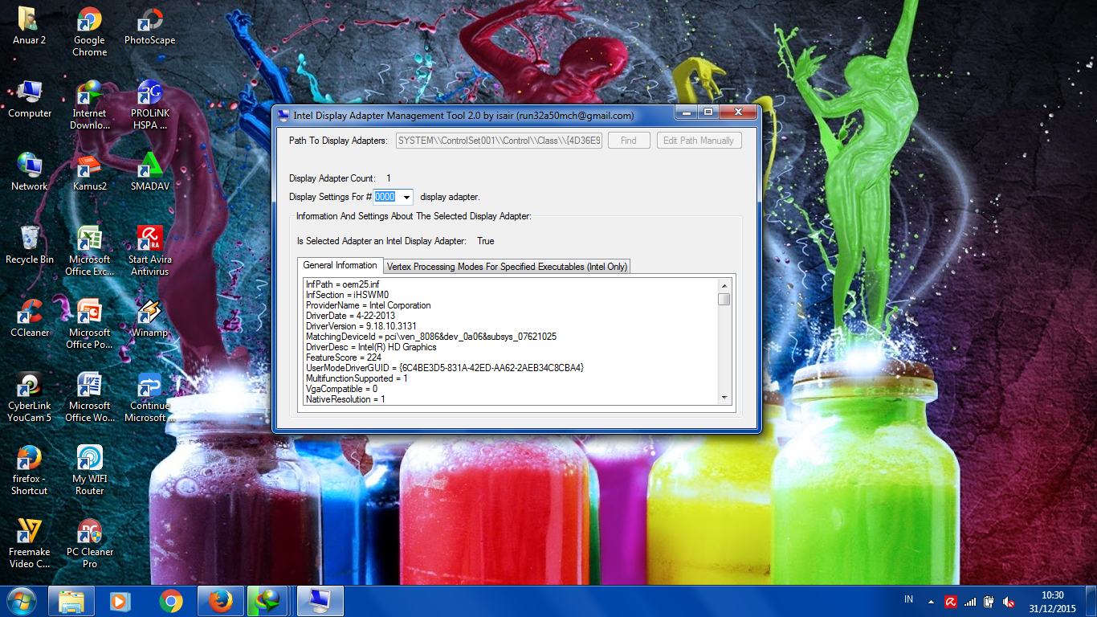1097x617 pixels.
Task: Open Windows Media Player from the taskbar
Action: click(120, 600)
